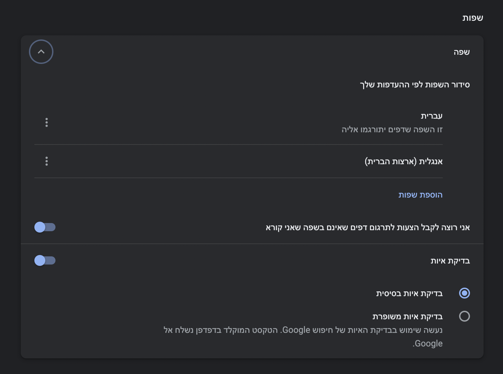Open the three-dot menu for עברית
The width and height of the screenshot is (503, 374).
[47, 122]
